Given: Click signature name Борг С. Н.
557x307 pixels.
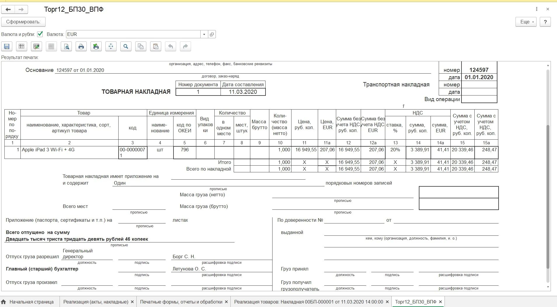Looking at the screenshot, I should click(x=184, y=256).
